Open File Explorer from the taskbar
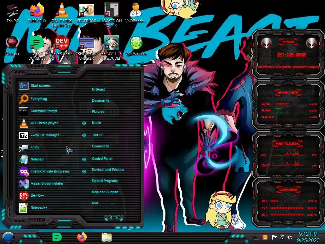Screen dimensions: 325x244 pyautogui.click(x=107, y=238)
